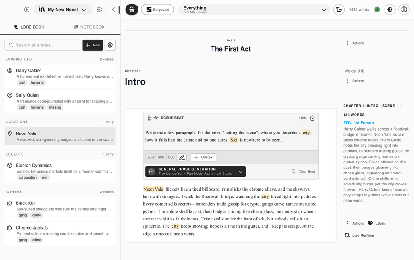Select 600 words length
414x260 pixels.
(172, 157)
